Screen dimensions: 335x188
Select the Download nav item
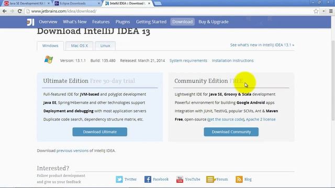point(183,22)
